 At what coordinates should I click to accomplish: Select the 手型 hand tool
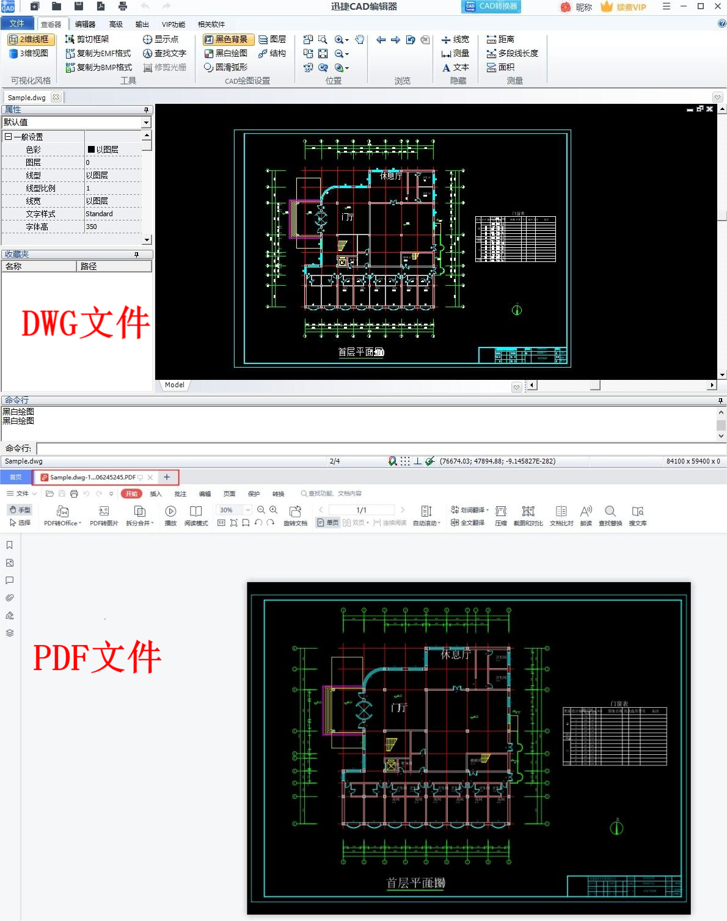click(19, 509)
